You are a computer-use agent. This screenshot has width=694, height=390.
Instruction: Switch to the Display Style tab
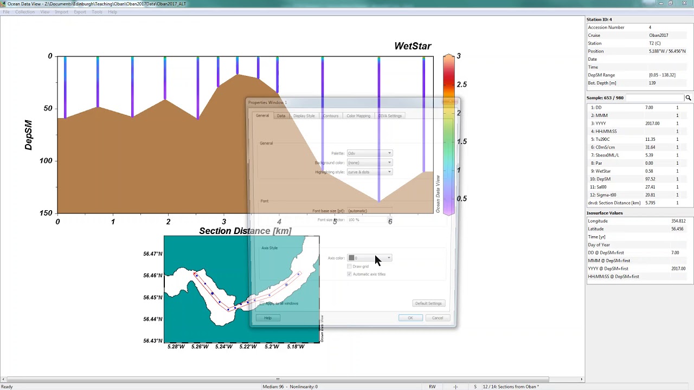[x=304, y=116]
